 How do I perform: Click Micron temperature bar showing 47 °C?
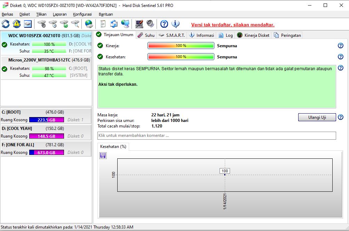pos(49,75)
